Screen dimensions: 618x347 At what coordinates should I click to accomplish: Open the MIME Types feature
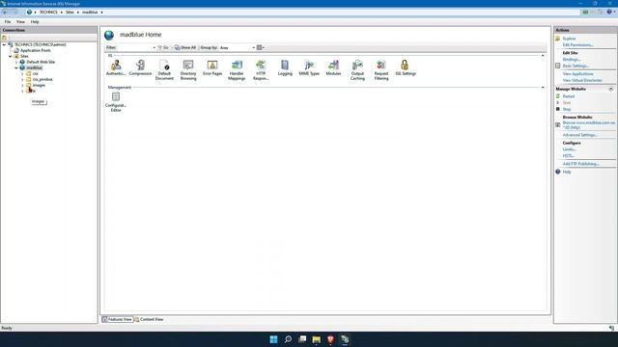[309, 67]
